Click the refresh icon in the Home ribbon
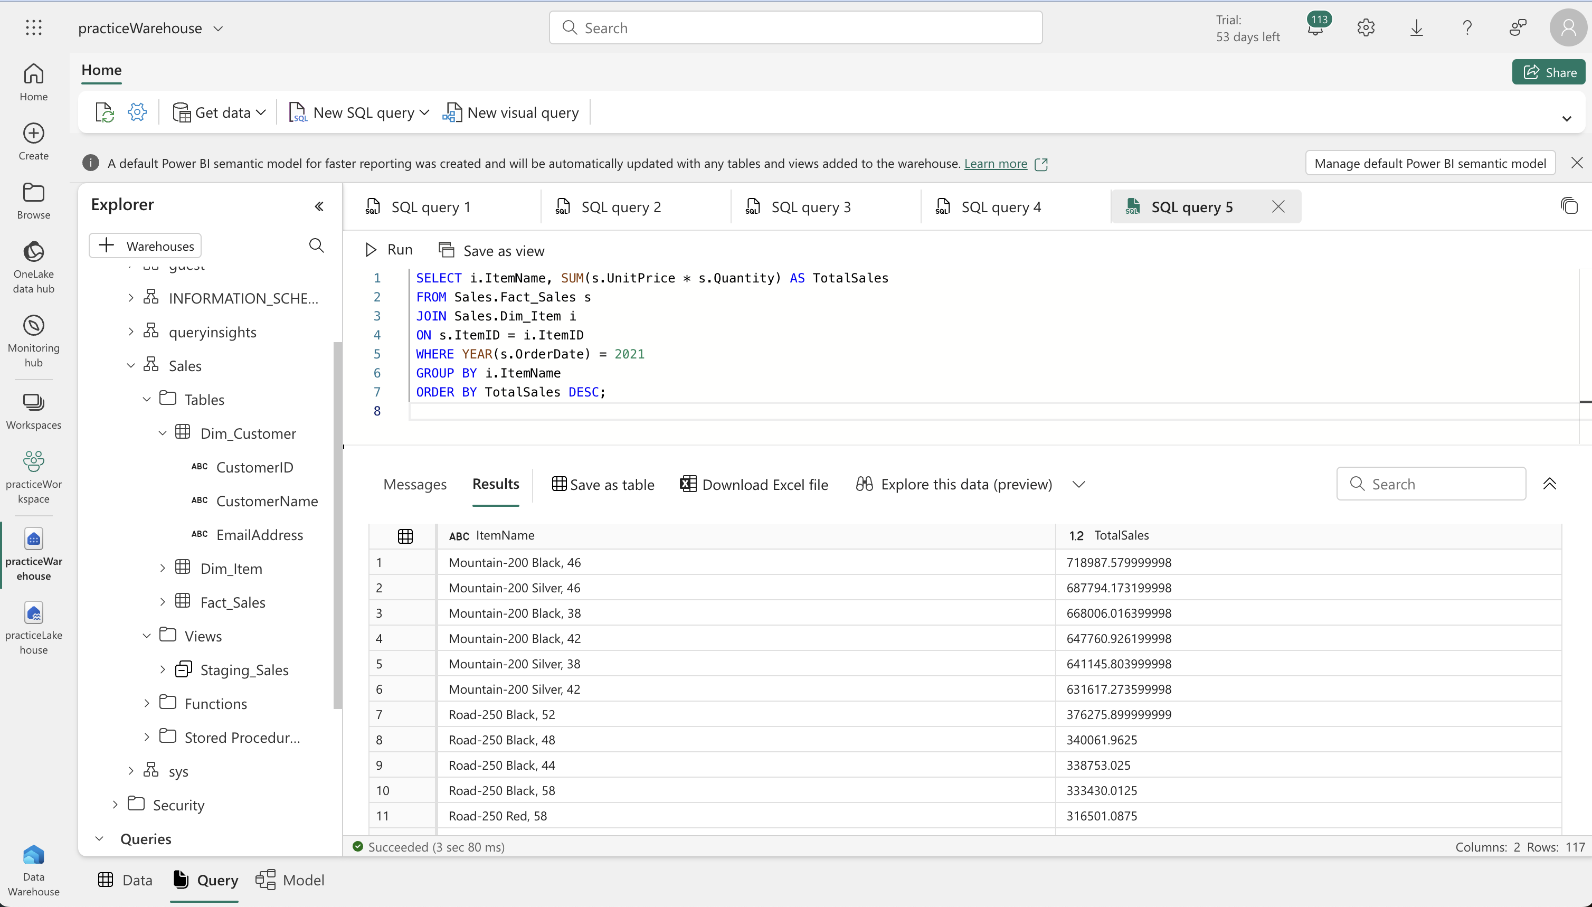The width and height of the screenshot is (1592, 907). (105, 113)
